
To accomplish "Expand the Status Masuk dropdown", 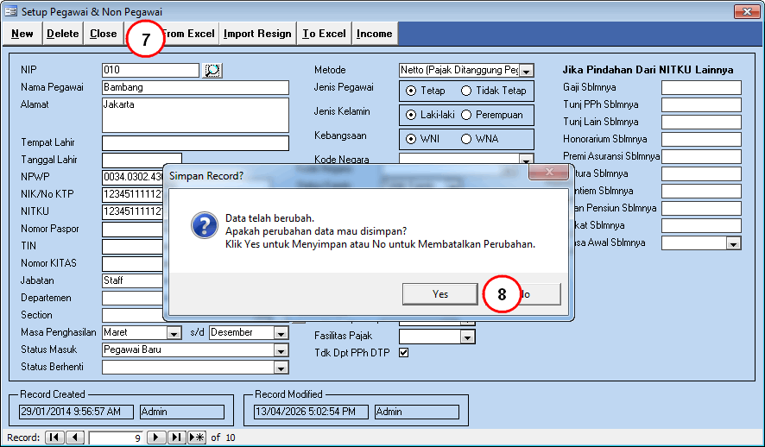I will [x=281, y=350].
